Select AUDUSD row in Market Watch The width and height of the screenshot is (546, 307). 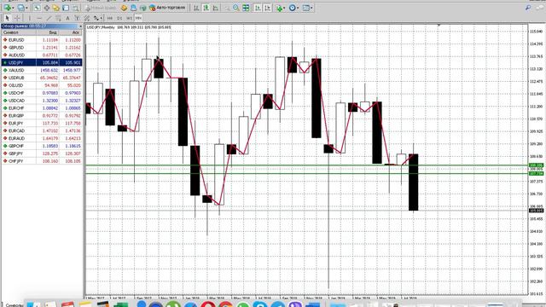(42, 55)
